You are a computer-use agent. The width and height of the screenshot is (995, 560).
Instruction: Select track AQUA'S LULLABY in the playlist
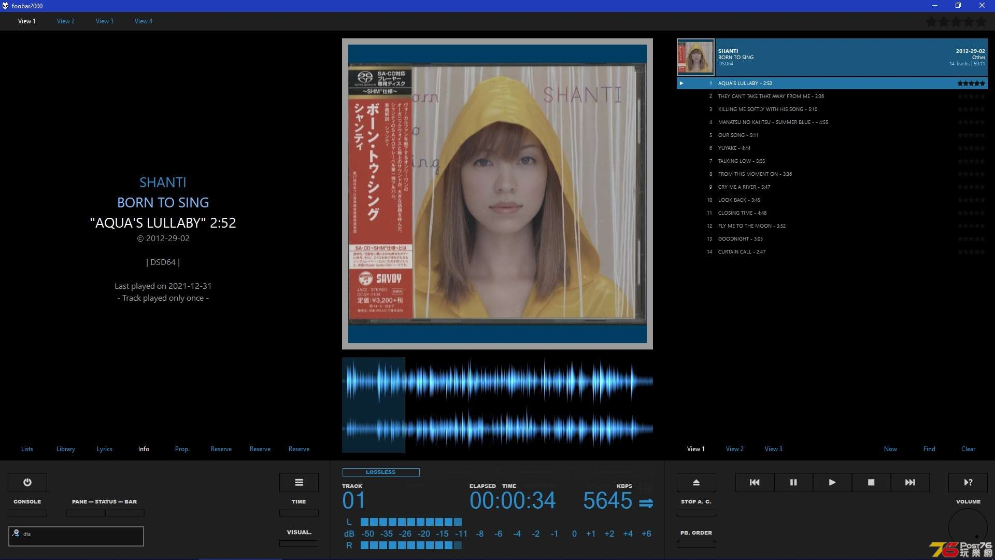[832, 83]
